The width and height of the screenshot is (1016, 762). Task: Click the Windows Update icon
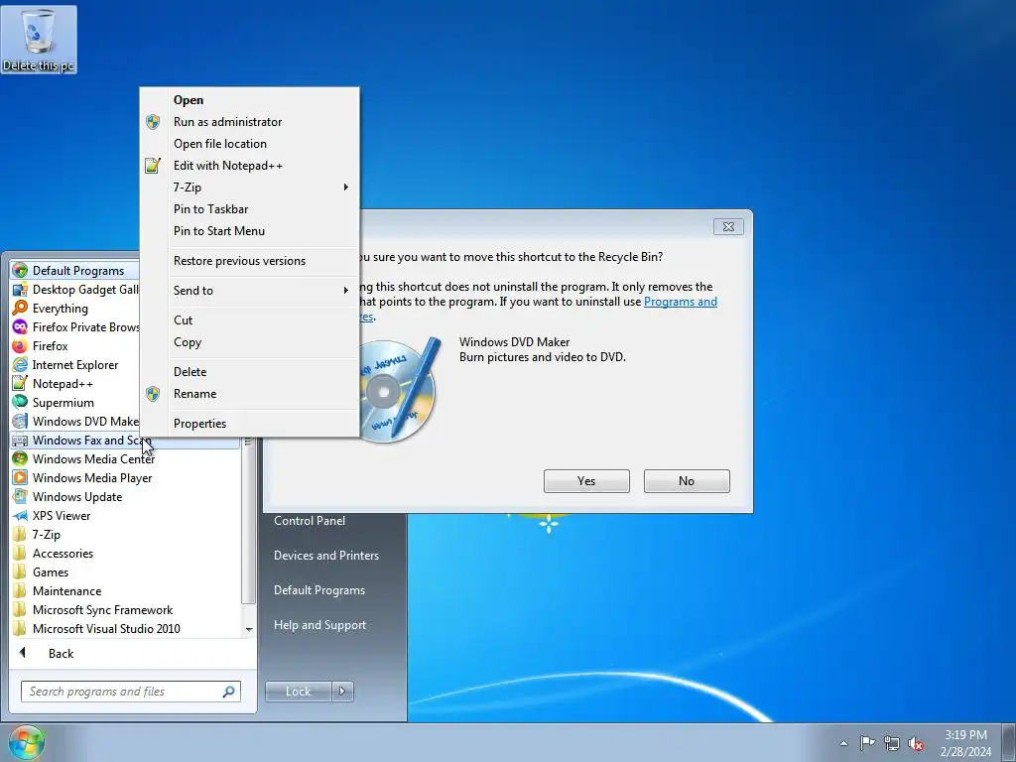(20, 496)
